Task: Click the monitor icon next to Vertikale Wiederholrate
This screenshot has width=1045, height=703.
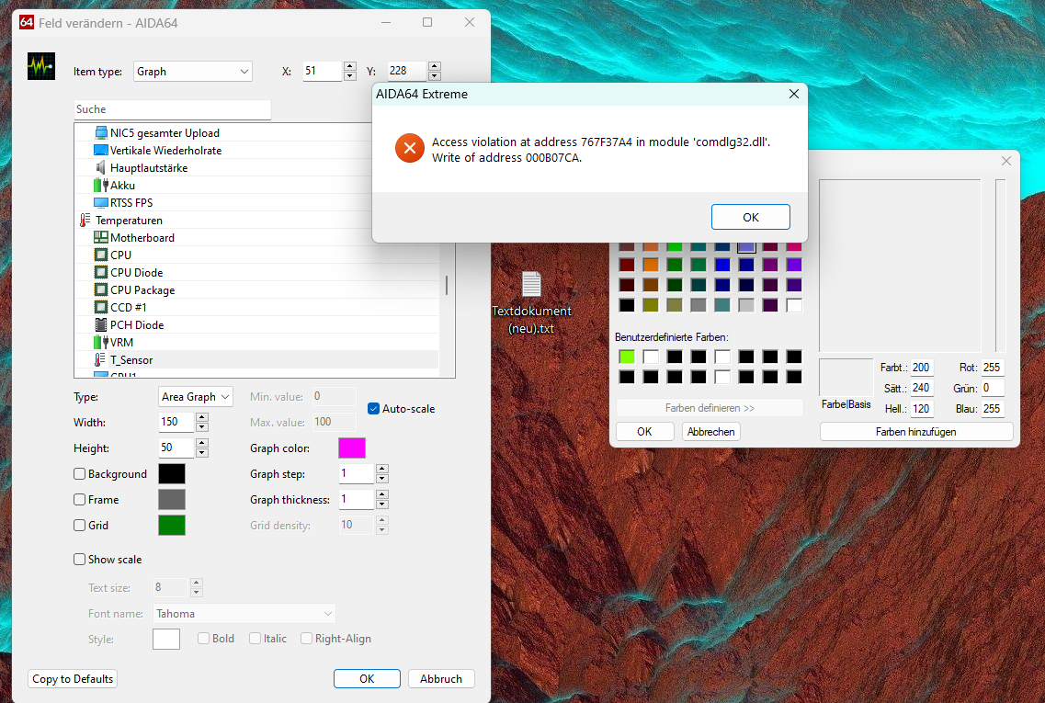Action: pos(100,150)
